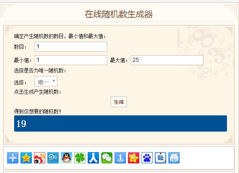The width and height of the screenshot is (239, 173).
Task: Click the printer icon
Action: click(x=174, y=158)
